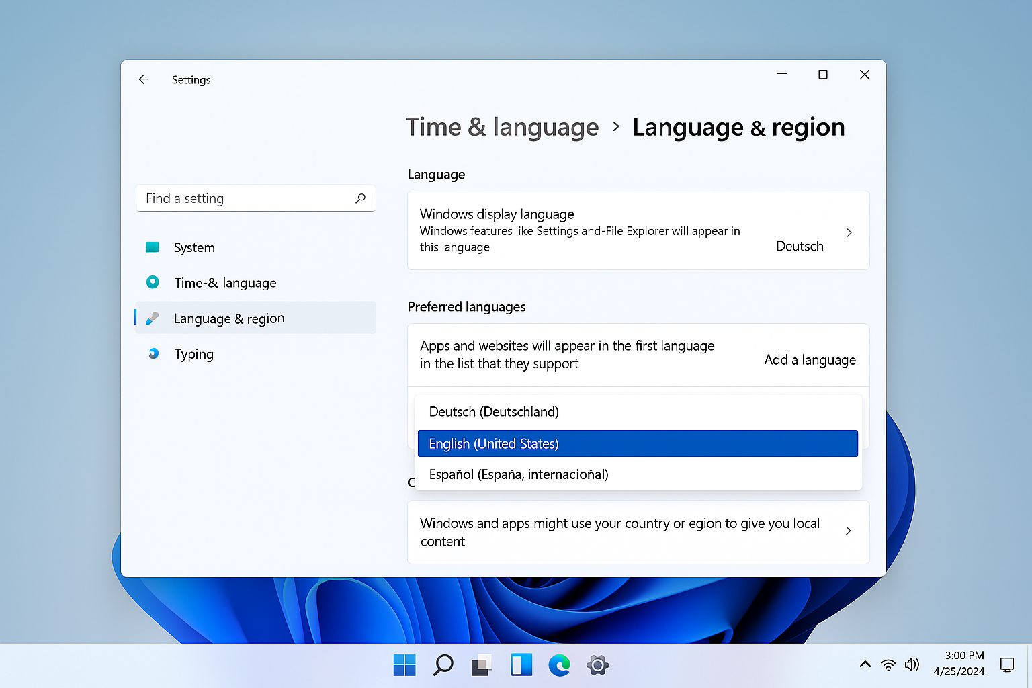Open the volume speaker tray icon
This screenshot has height=688, width=1032.
[912, 664]
